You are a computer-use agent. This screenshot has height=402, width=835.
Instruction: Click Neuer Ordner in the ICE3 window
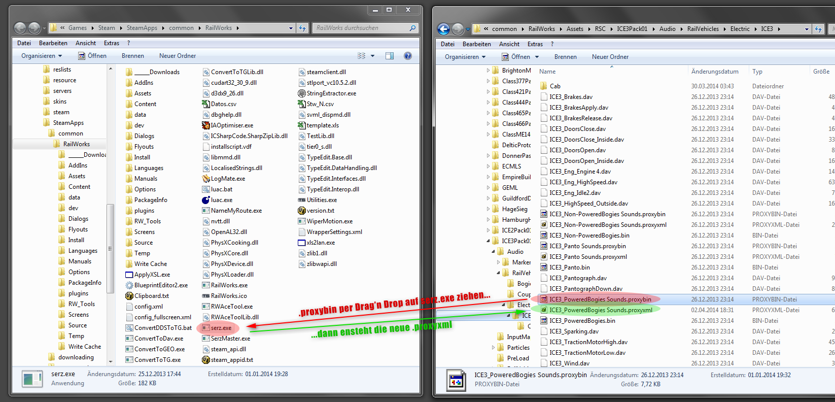(610, 57)
